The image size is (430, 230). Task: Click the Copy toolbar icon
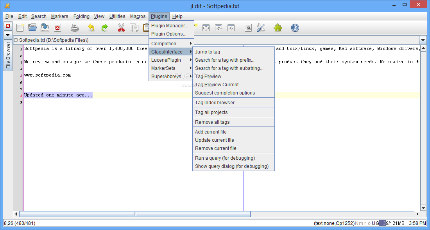tap(134, 28)
